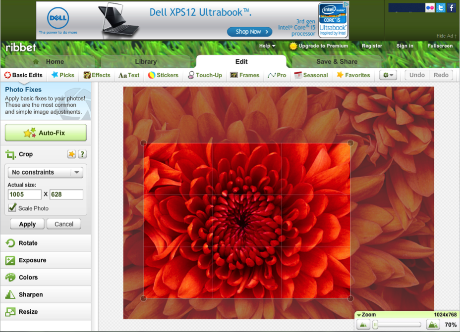Click the Facebook share icon

tap(452, 8)
